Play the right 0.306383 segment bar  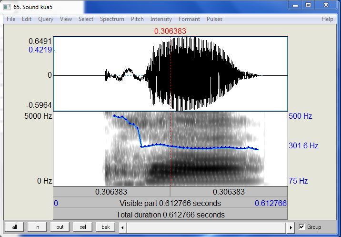coord(229,192)
